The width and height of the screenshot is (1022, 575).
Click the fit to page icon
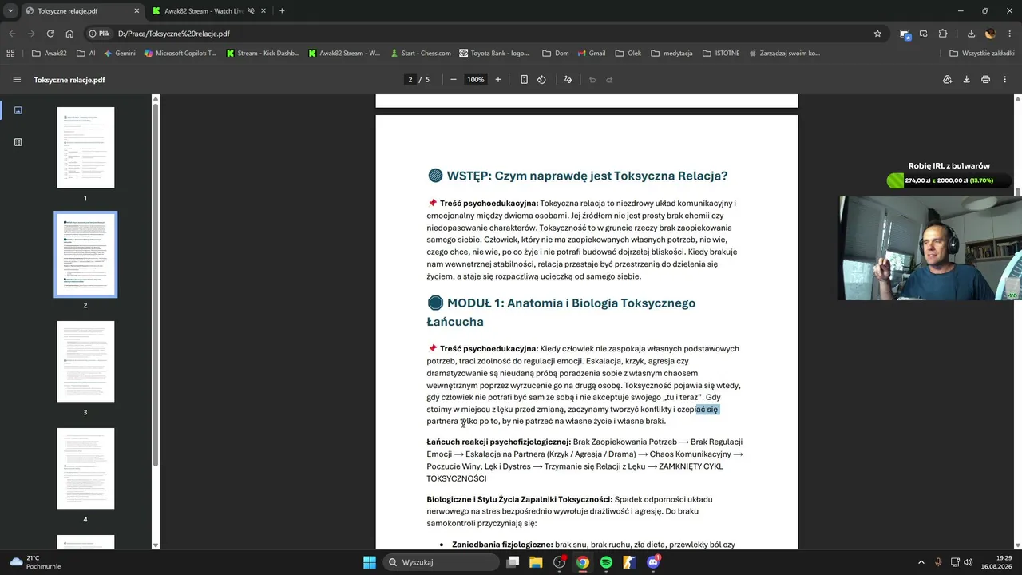524,80
